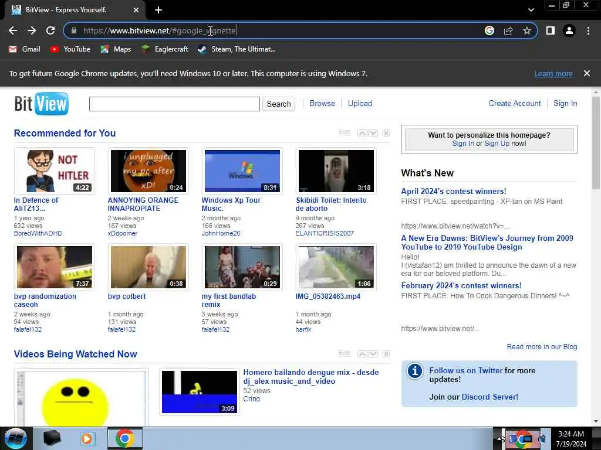Expand the tab search chevron
Viewport: 601px width, 450px height.
click(x=531, y=10)
